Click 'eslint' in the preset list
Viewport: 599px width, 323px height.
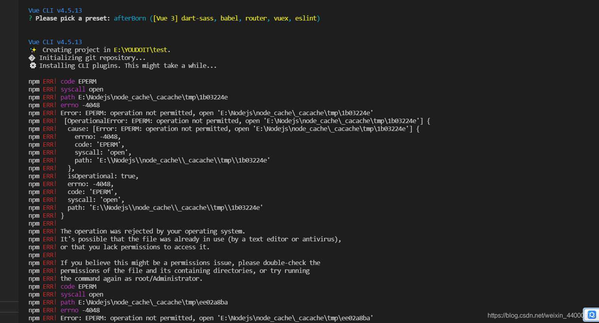click(x=306, y=18)
